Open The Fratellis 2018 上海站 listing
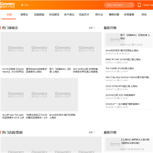 click(119, 68)
